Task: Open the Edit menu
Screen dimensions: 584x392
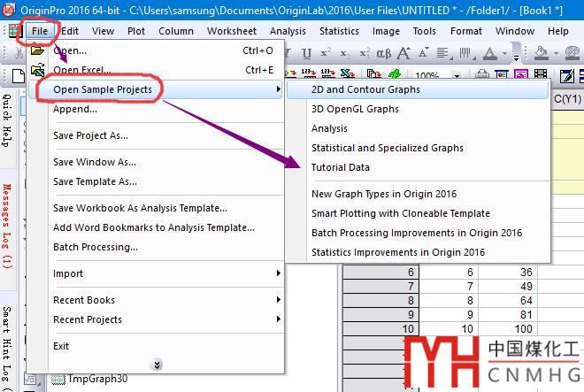Action: point(70,31)
